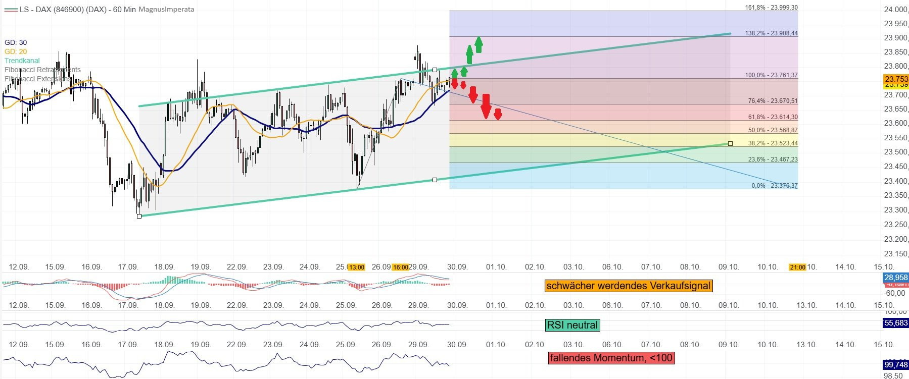
Task: Click the rightmost red down arrow
Action: [498, 114]
